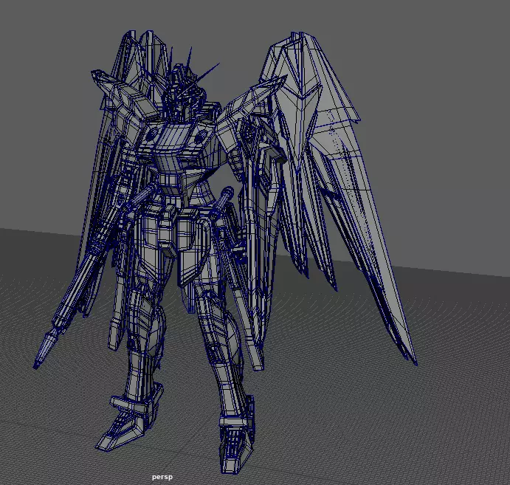Click the persp camera label
The height and width of the screenshot is (485, 510).
click(x=162, y=477)
